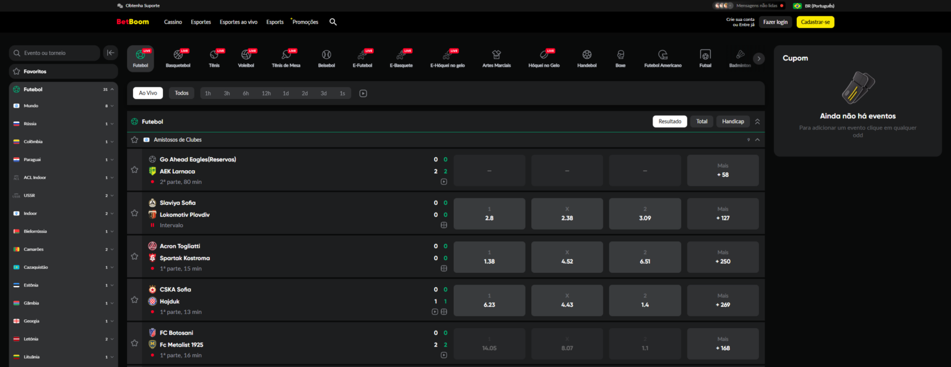
Task: Open video stream for FC Botosani match
Action: tap(444, 355)
